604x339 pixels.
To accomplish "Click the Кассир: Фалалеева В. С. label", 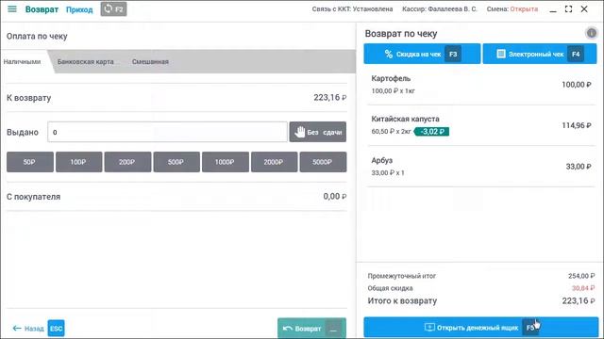I will click(440, 9).
